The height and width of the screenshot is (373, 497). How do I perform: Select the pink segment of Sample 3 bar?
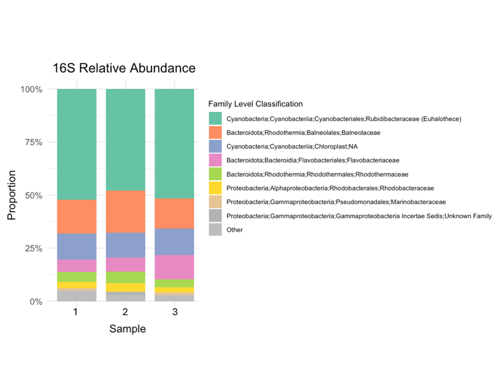tap(174, 267)
